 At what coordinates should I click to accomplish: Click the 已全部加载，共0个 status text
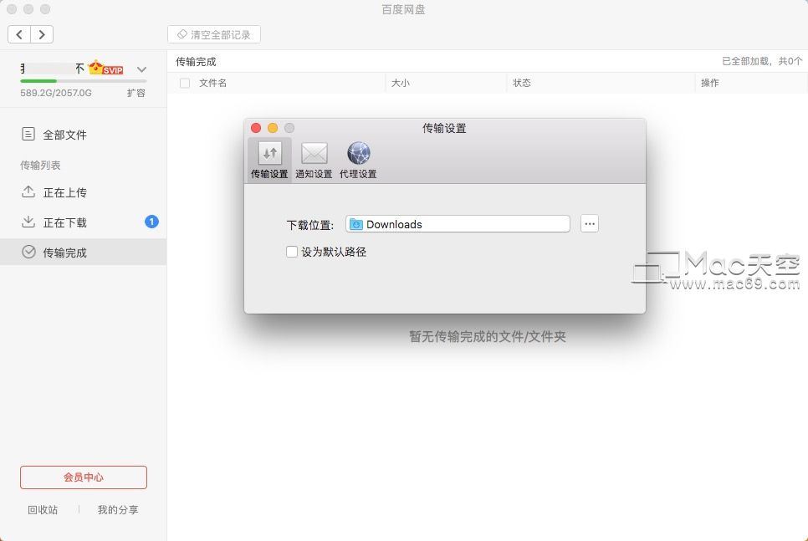(762, 61)
